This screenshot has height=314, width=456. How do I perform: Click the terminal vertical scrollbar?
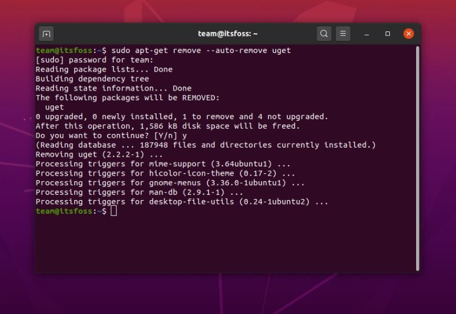pyautogui.click(x=418, y=158)
